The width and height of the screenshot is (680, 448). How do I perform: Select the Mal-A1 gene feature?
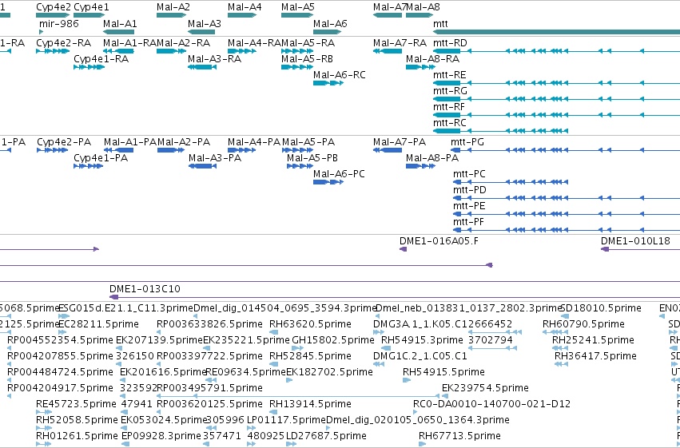118,31
